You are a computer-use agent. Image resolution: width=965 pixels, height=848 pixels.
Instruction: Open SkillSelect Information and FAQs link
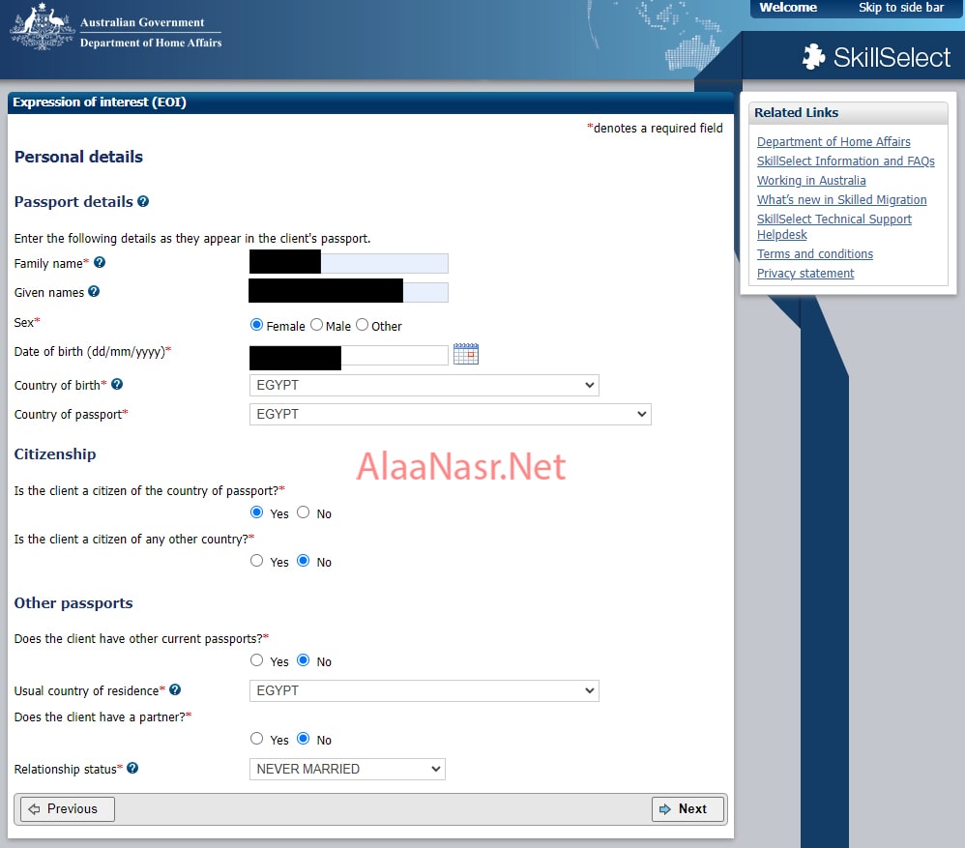tap(845, 161)
